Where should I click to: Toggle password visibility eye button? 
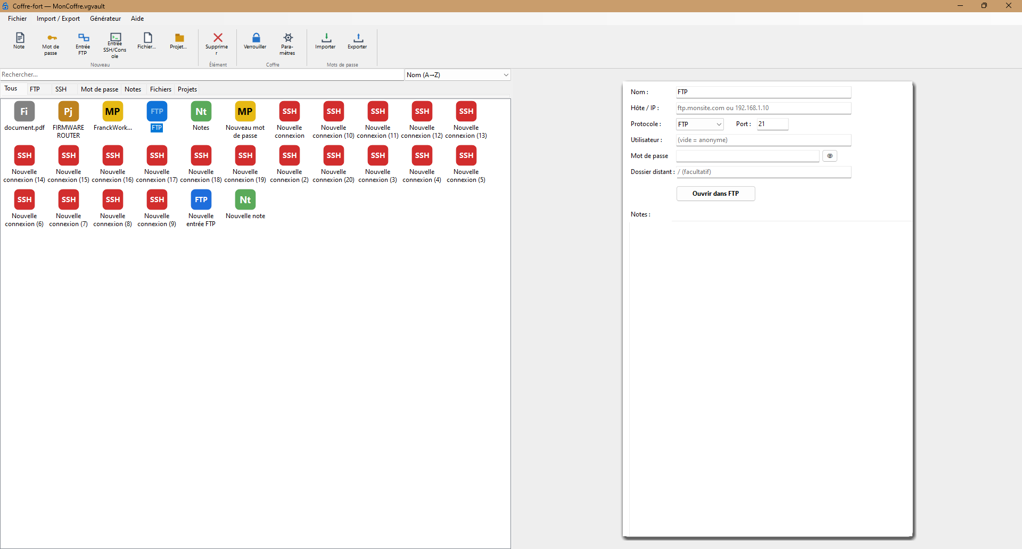click(x=830, y=156)
